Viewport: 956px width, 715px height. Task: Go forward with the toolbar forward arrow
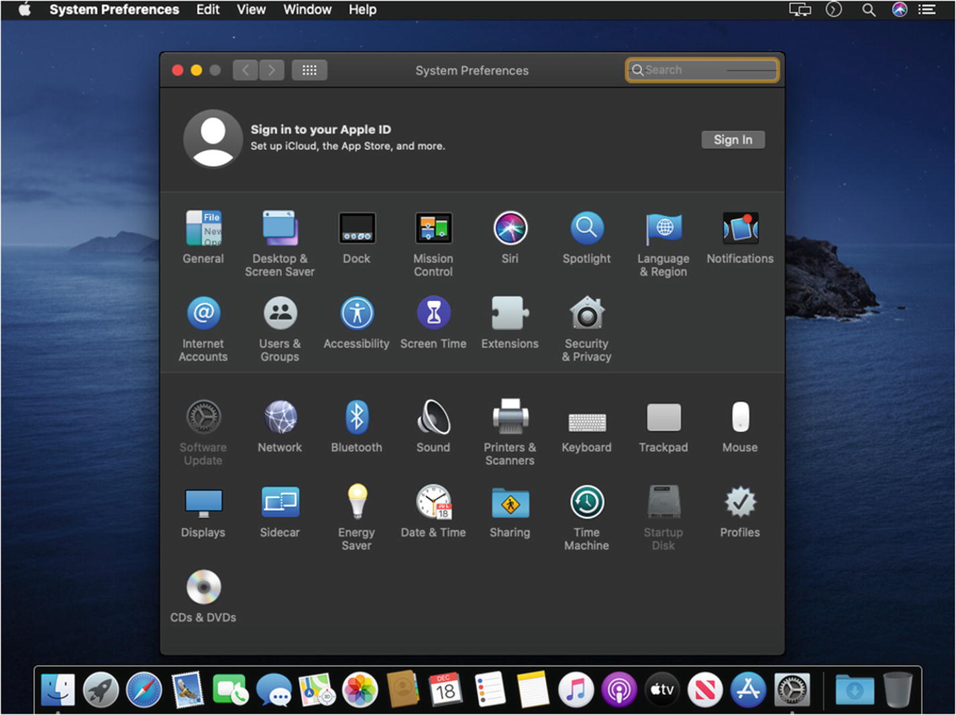[x=272, y=70]
